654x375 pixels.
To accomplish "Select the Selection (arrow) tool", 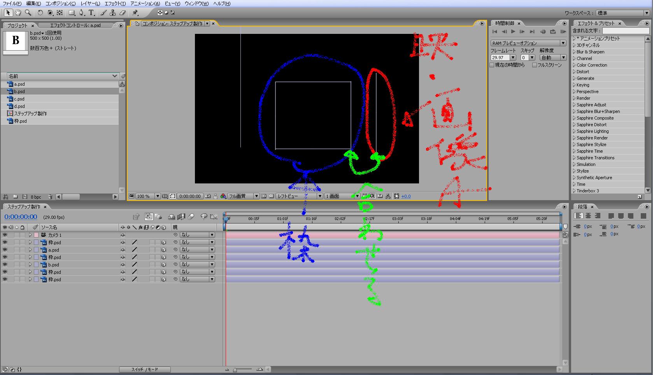I will pyautogui.click(x=8, y=13).
